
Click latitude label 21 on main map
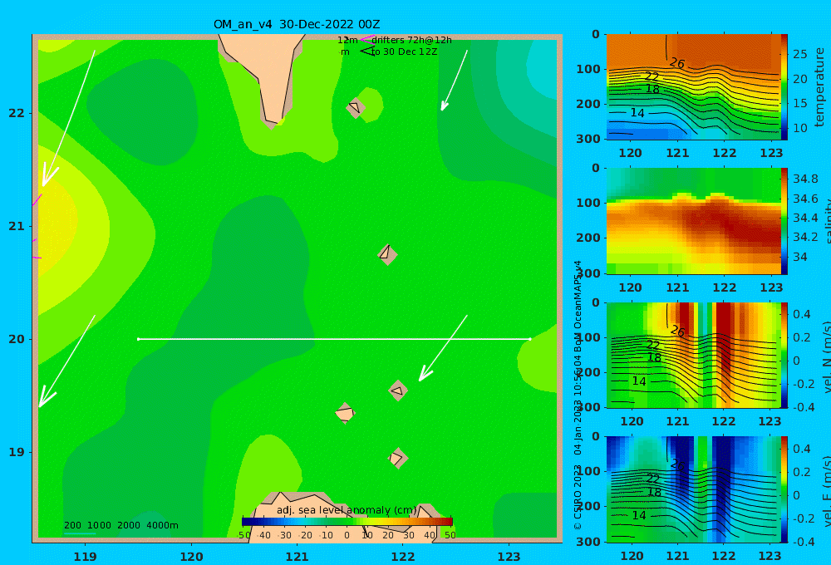point(16,226)
